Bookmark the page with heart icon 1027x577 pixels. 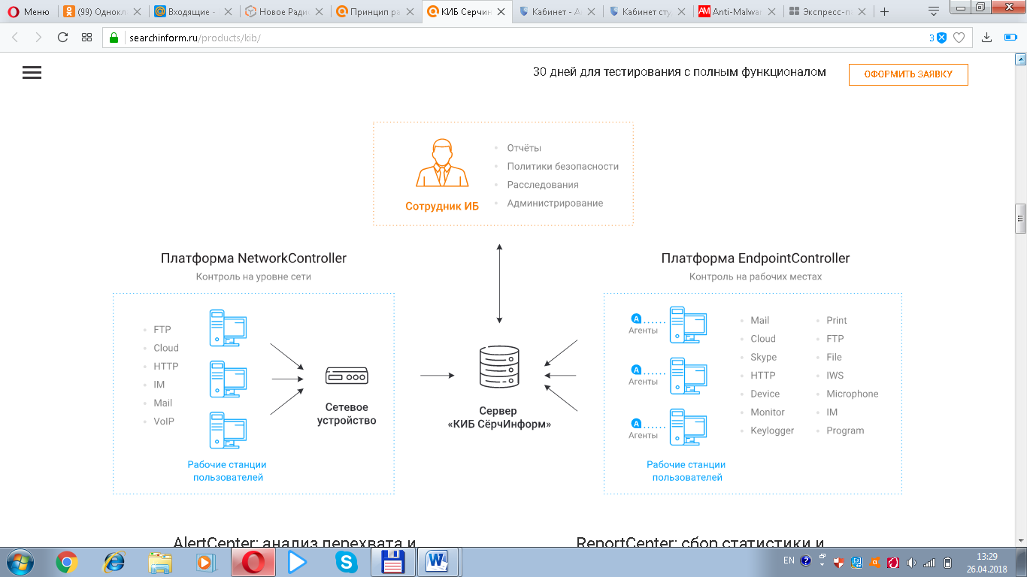click(x=959, y=38)
